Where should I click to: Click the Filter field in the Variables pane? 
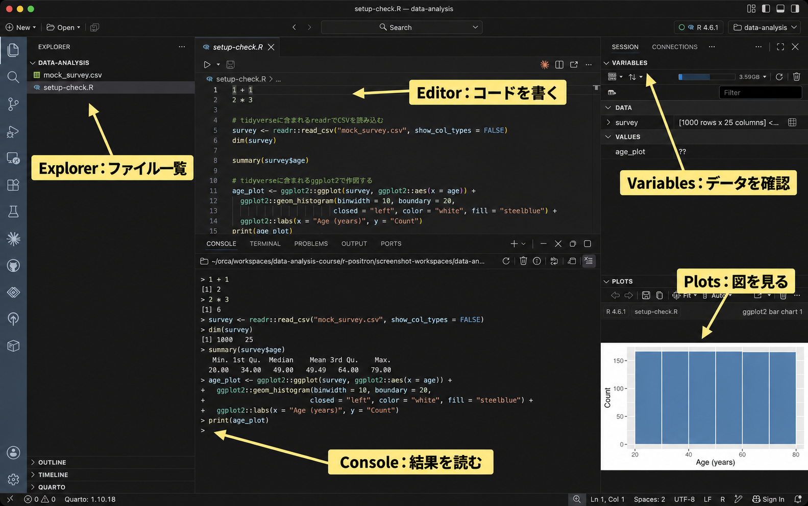[x=760, y=92]
